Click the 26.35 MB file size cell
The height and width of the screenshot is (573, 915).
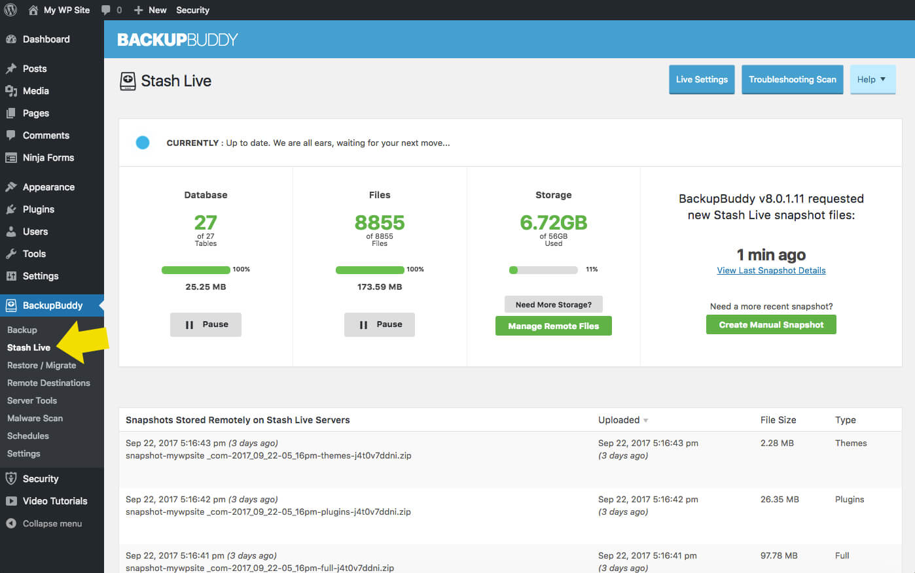click(780, 499)
